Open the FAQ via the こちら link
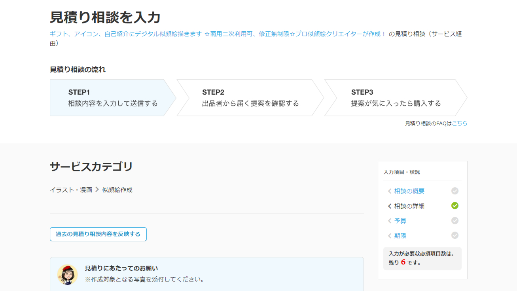Screen dimensions: 517x291 point(459,124)
